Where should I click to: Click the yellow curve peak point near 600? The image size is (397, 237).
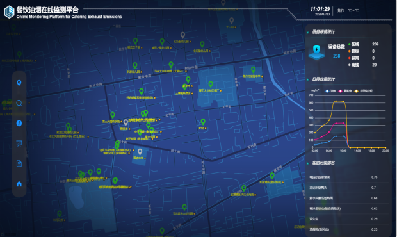point(336,101)
